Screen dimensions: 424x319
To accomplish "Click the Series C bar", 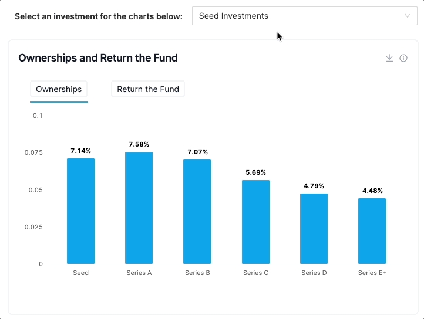I will 255,222.
